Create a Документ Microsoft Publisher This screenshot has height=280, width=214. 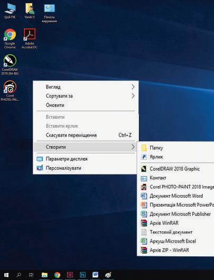pyautogui.click(x=176, y=214)
